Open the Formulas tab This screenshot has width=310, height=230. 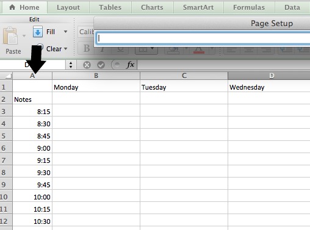[x=249, y=7]
